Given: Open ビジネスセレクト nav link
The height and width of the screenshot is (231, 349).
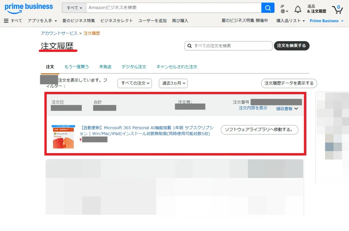Looking at the screenshot, I should [117, 21].
